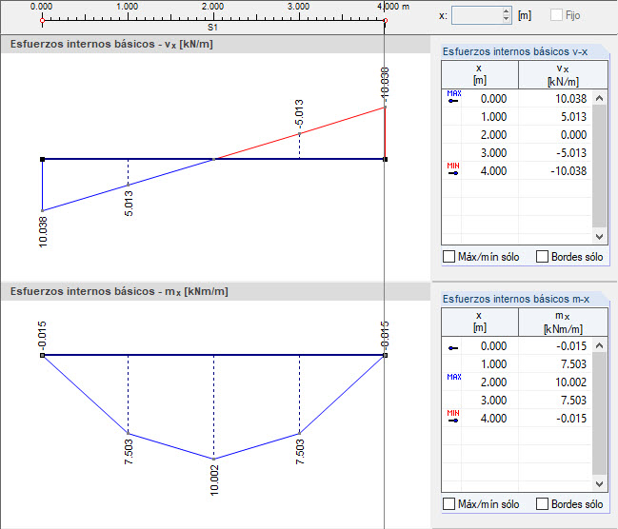Click 'Esfuerzos internos básicos v-x' panel heading

coord(515,51)
